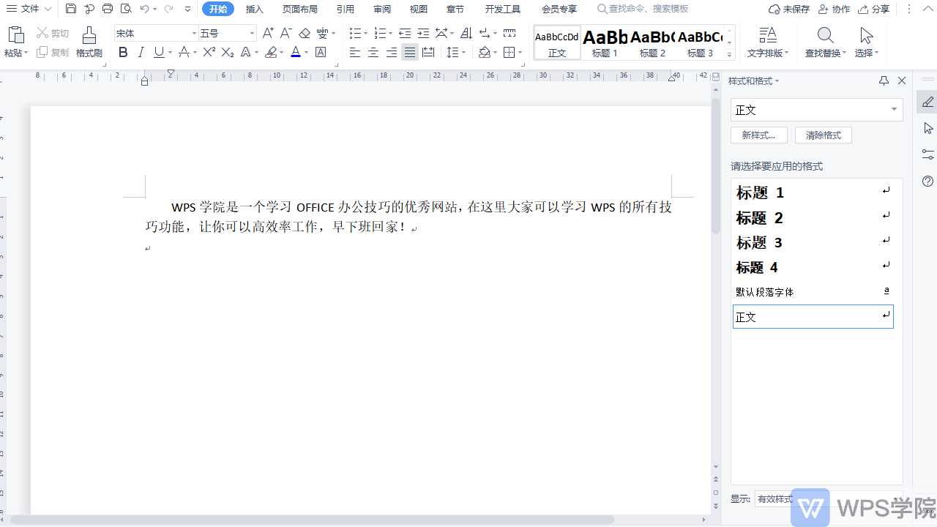937x527 pixels.
Task: Click the 新样式 (New Style) button
Action: tap(758, 135)
